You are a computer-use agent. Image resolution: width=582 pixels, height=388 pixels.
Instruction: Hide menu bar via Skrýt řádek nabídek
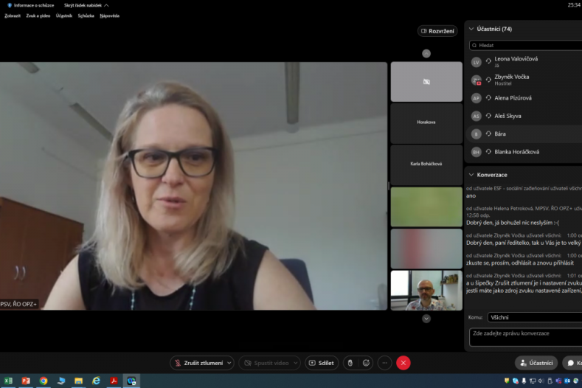(86, 5)
